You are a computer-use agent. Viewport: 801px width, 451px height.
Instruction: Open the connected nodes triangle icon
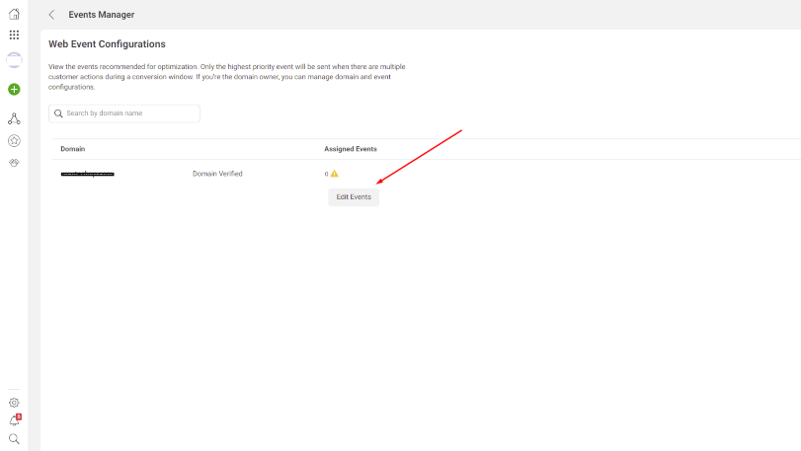click(x=14, y=118)
